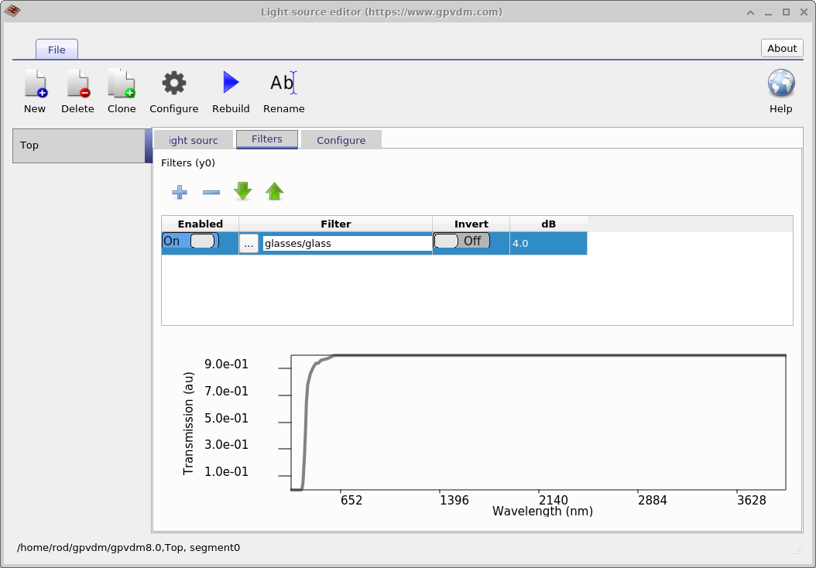Open the File tab
The image size is (816, 568).
click(57, 49)
